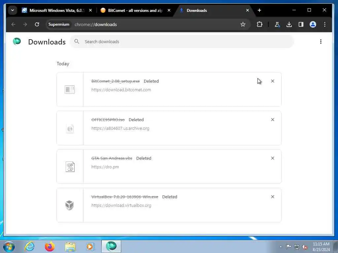Open the https://dro.pm link
Screen dimensions: 338x253
tap(105, 167)
